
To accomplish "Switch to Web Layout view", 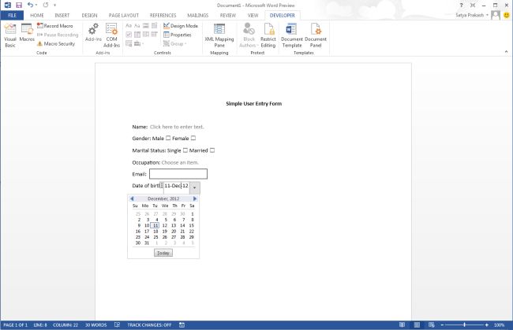I will pyautogui.click(x=432, y=324).
